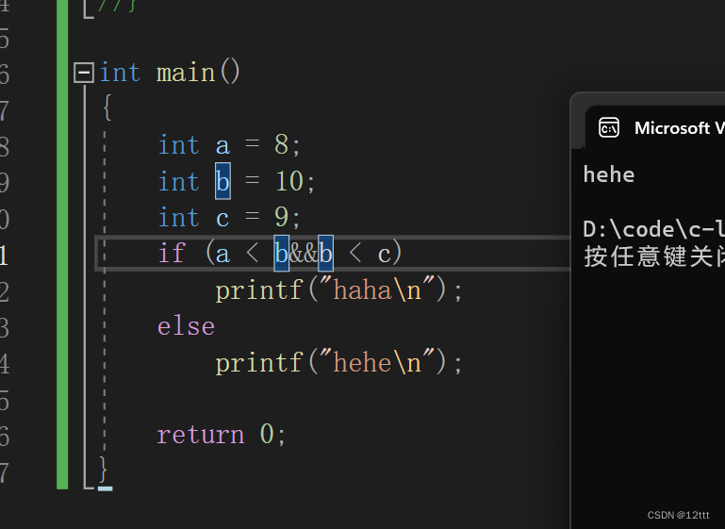Click the 'int c = 9;' line
725x529 pixels.
pos(229,217)
